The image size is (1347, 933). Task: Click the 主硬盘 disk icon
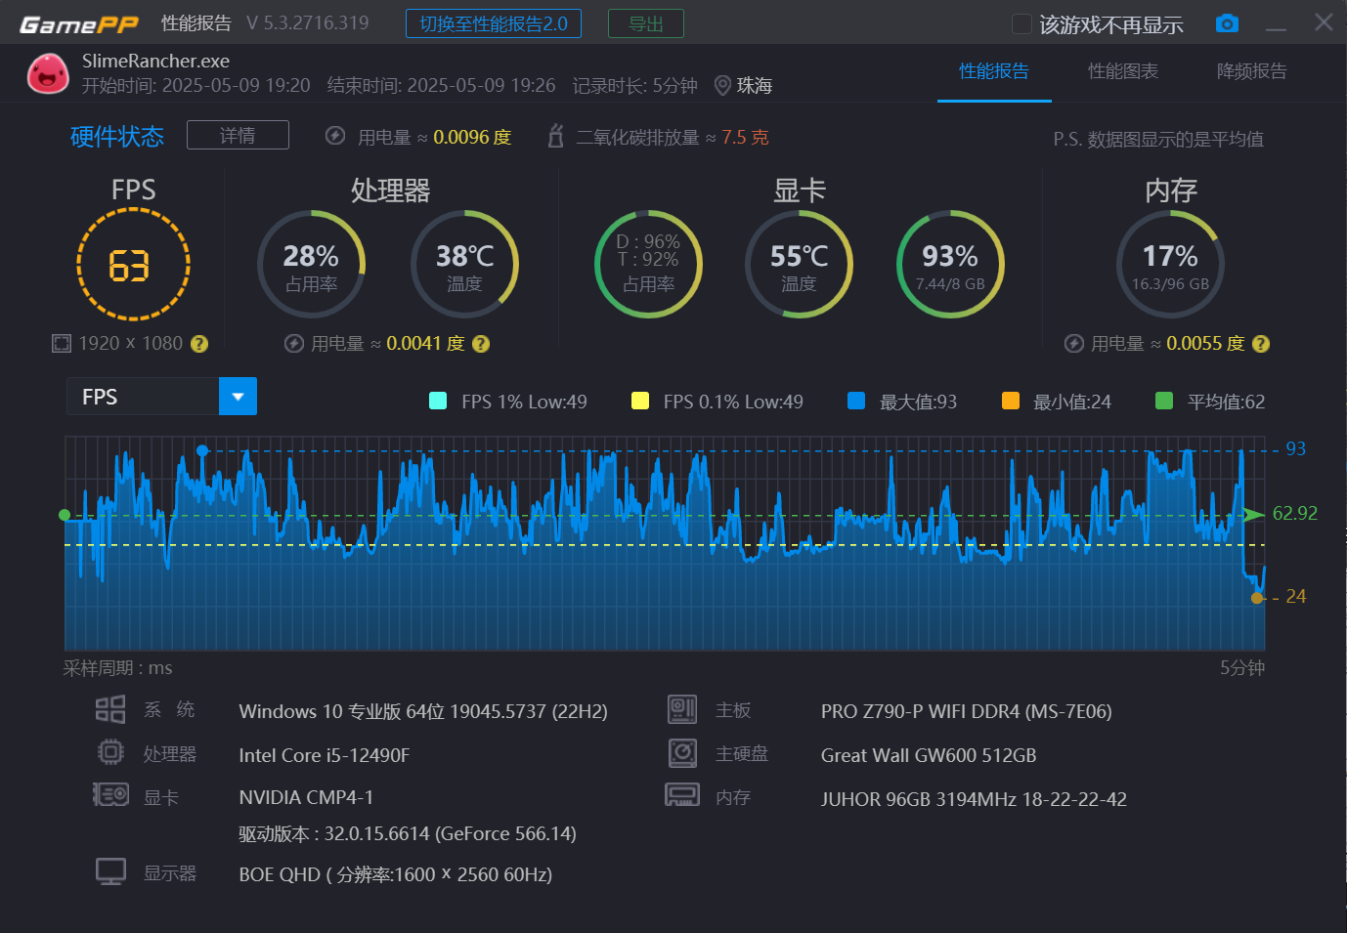pos(682,752)
